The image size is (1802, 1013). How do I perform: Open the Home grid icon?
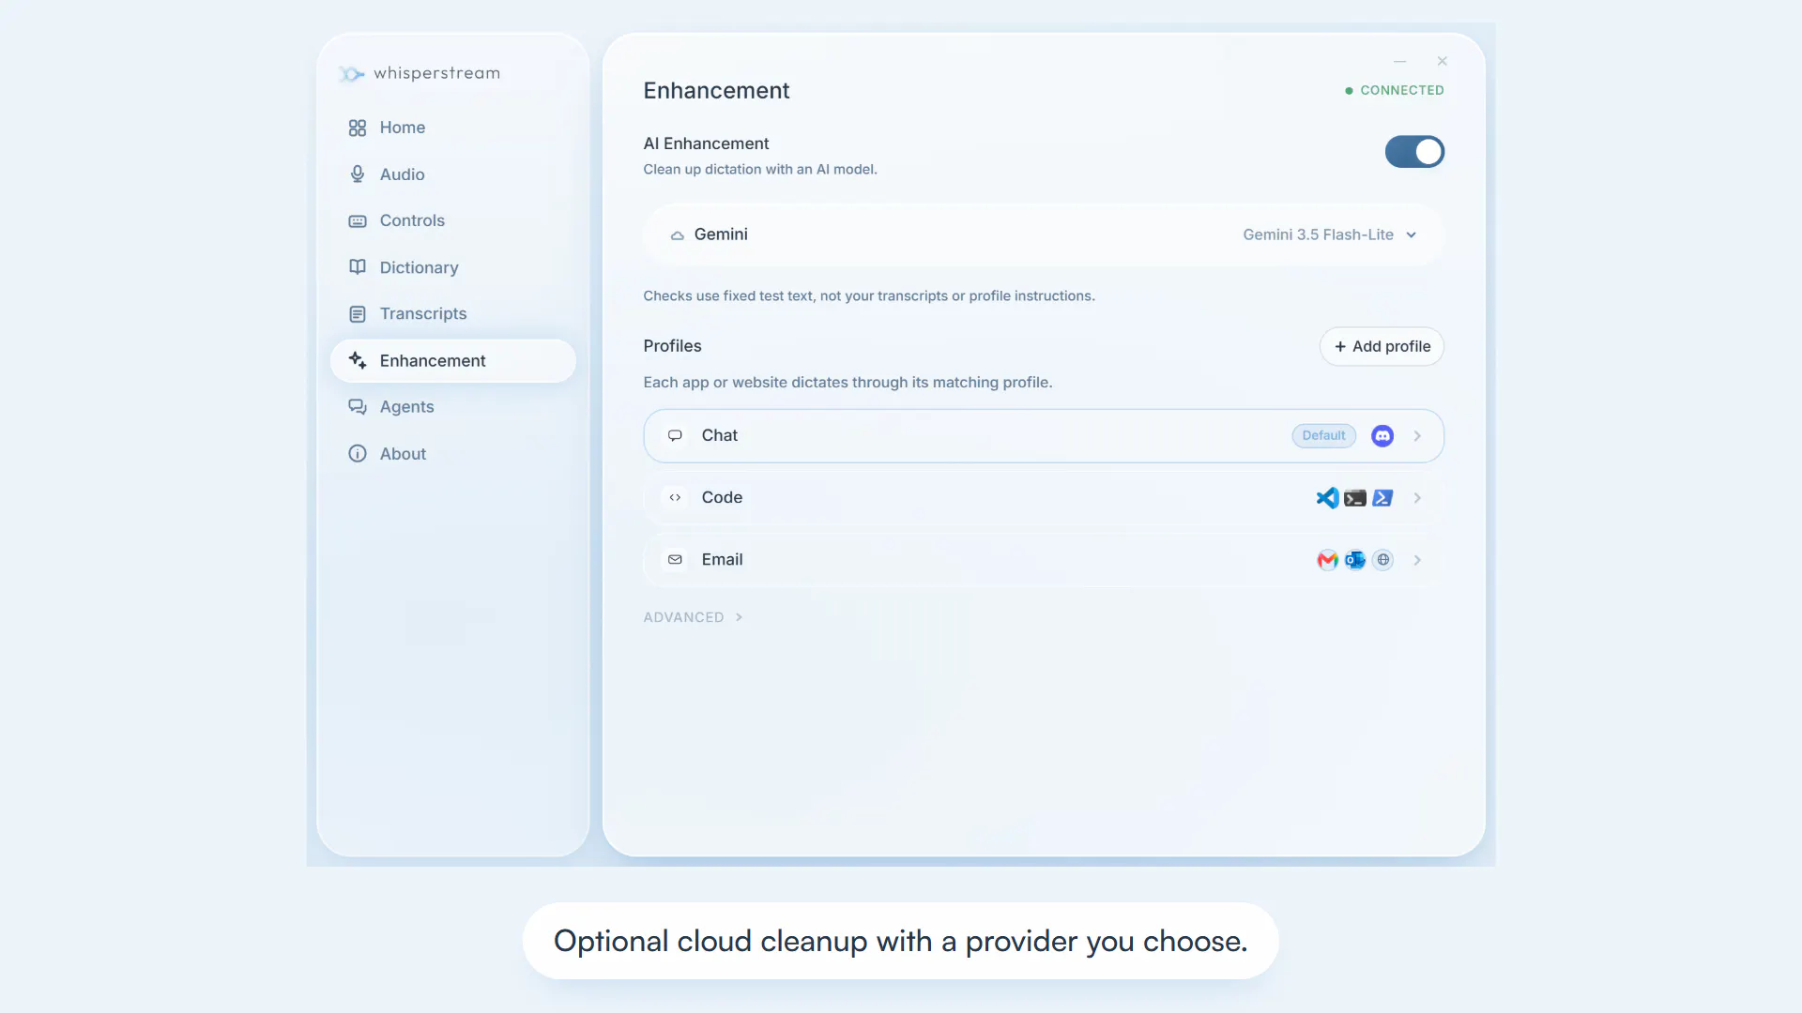pyautogui.click(x=358, y=128)
